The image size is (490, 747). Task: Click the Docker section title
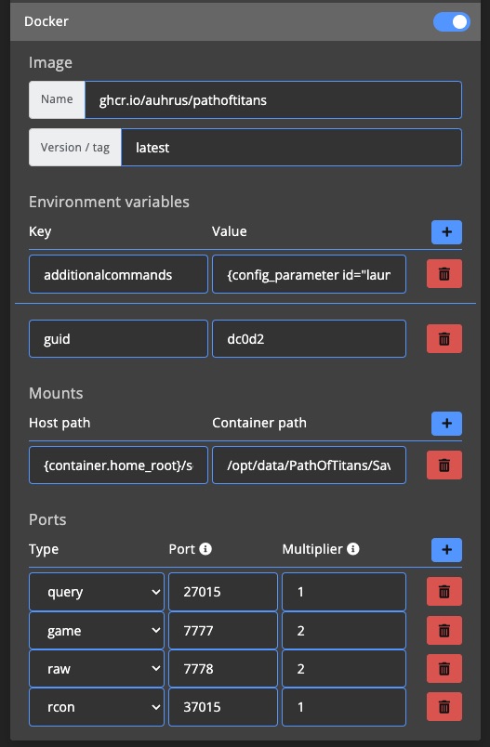point(46,21)
